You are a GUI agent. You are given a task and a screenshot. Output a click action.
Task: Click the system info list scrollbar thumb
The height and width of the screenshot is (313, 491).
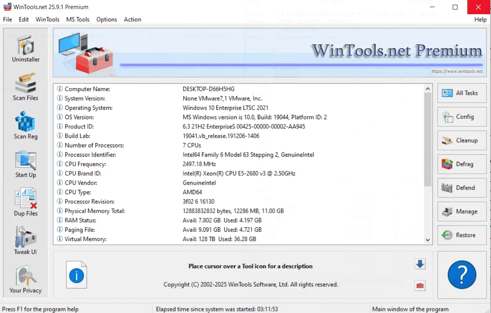pyautogui.click(x=428, y=139)
